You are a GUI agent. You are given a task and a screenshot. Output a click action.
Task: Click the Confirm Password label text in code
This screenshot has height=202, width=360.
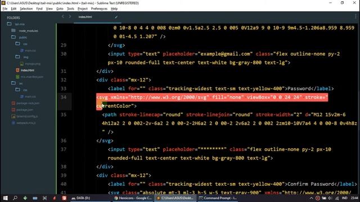pyautogui.click(x=310, y=184)
